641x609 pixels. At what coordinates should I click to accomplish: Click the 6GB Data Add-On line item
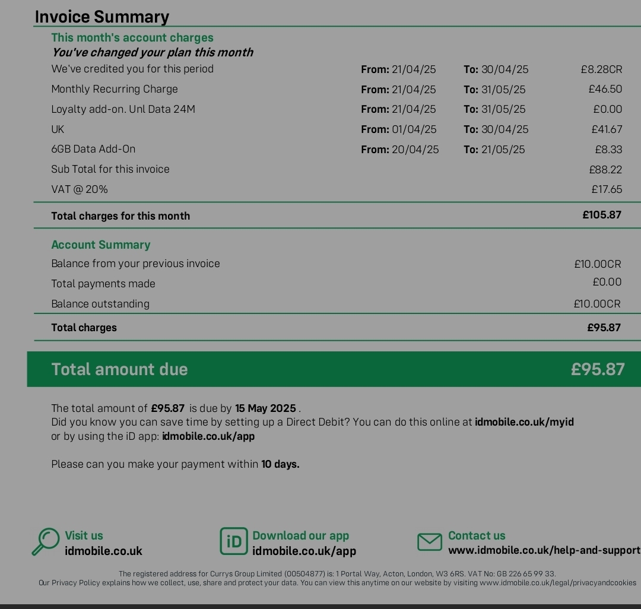pos(93,149)
